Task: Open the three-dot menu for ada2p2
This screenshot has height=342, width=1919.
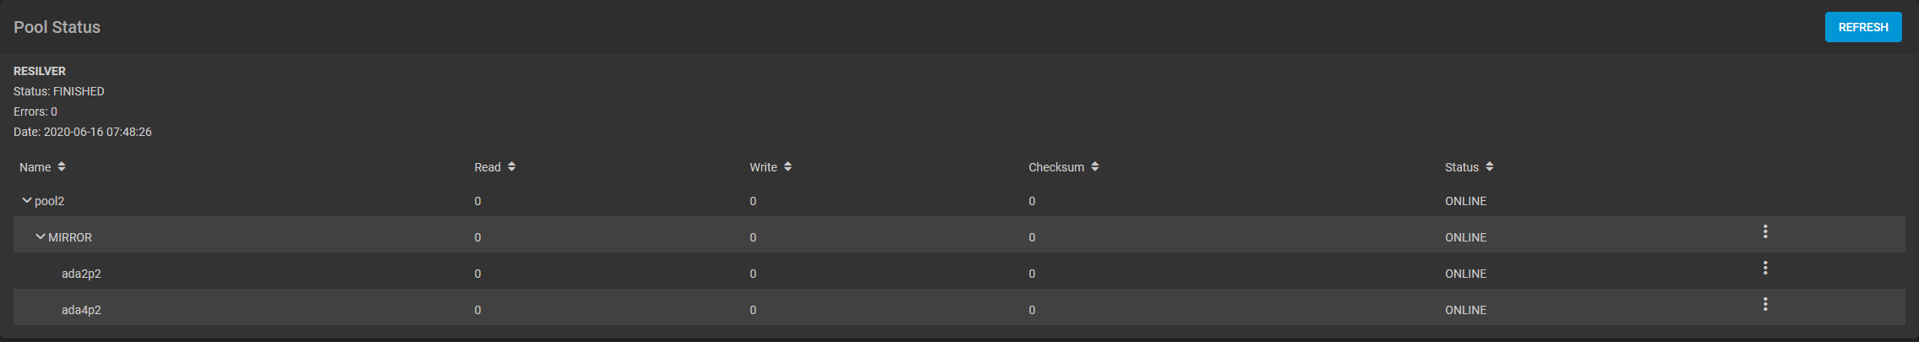Action: pos(1765,268)
